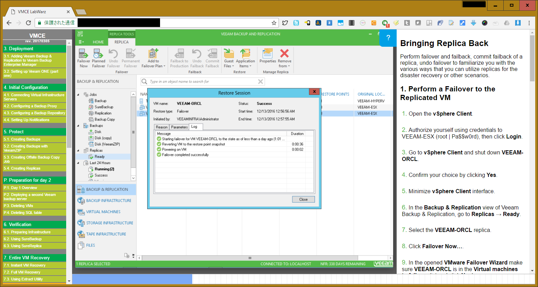538x287 pixels.
Task: Expand the Remove from dropdown arrow
Action: click(x=289, y=66)
